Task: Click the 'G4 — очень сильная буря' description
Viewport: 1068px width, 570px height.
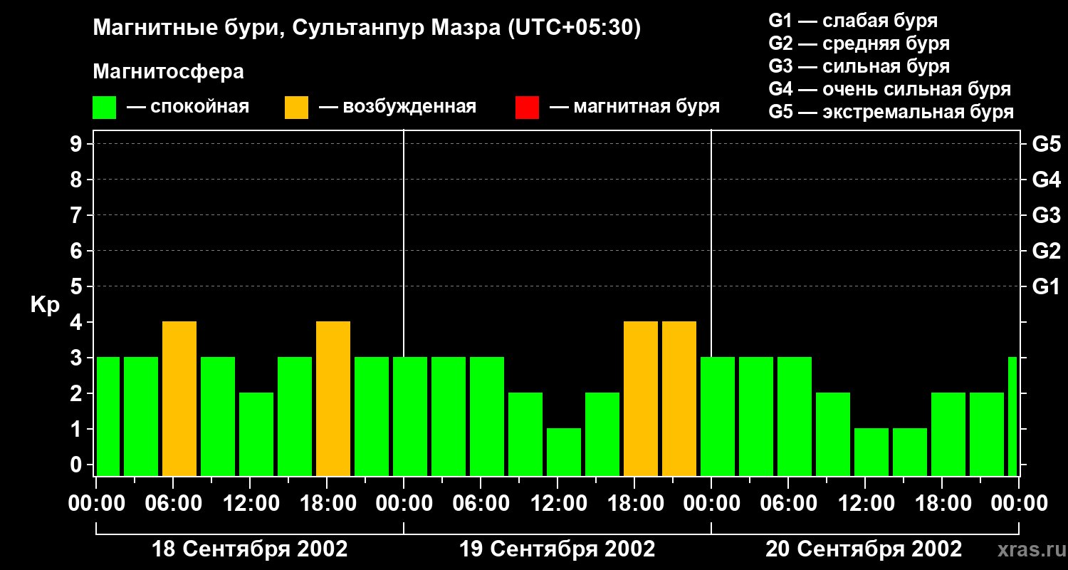Action: click(890, 89)
